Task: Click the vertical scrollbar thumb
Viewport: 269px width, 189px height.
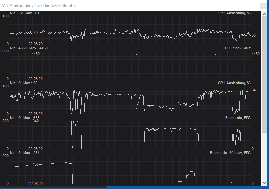Action: tap(264, 74)
